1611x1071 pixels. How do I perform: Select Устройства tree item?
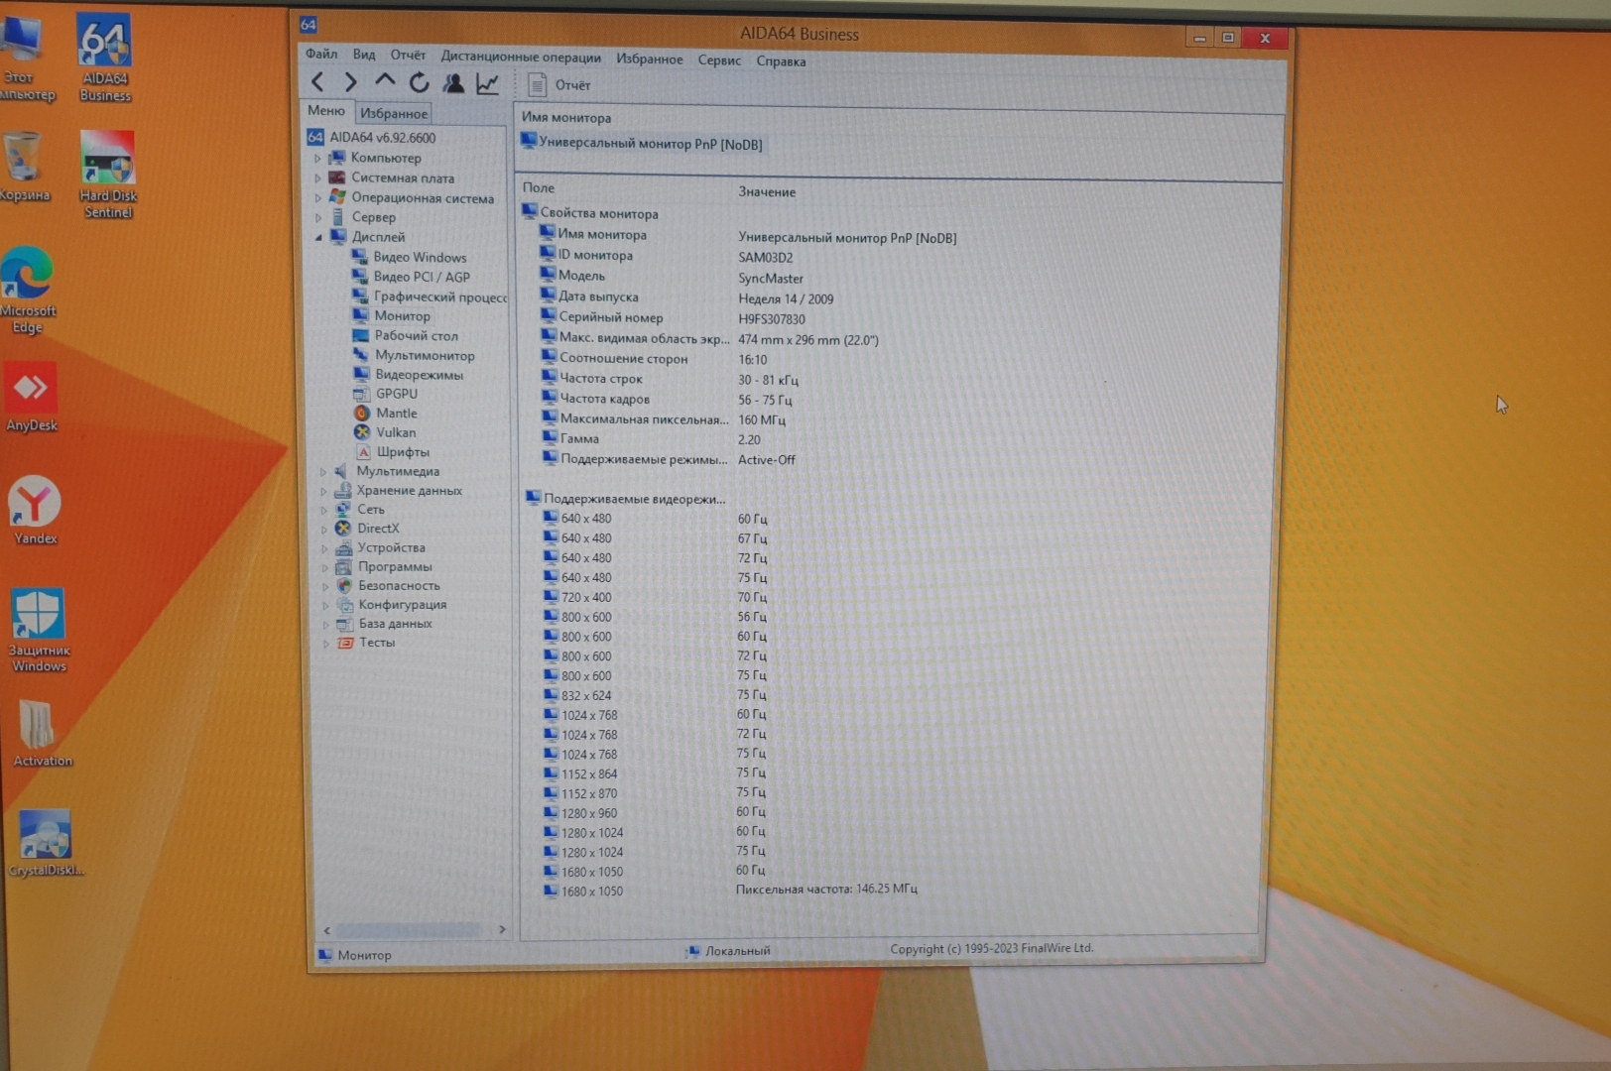pos(381,547)
